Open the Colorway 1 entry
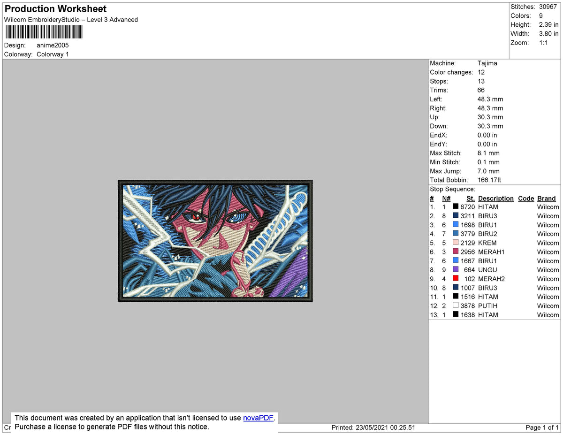Viewport: 563px width, 435px height. point(53,54)
